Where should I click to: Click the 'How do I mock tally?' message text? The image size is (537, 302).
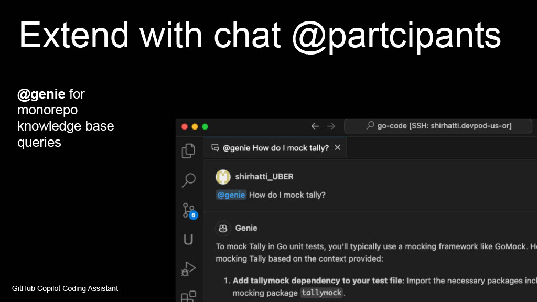tap(287, 195)
